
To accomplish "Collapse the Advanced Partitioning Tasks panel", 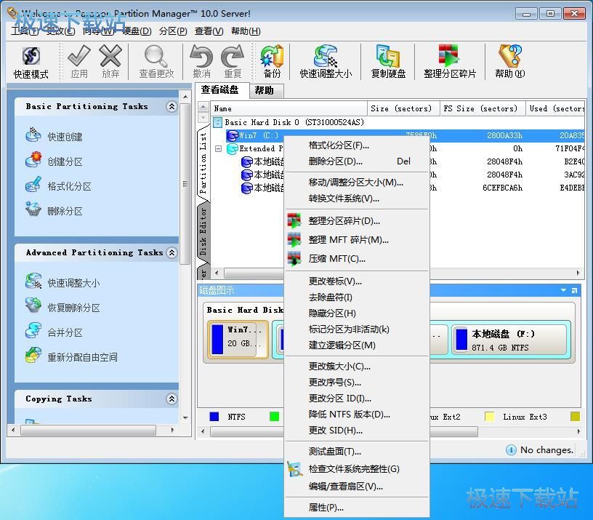I will tap(172, 253).
